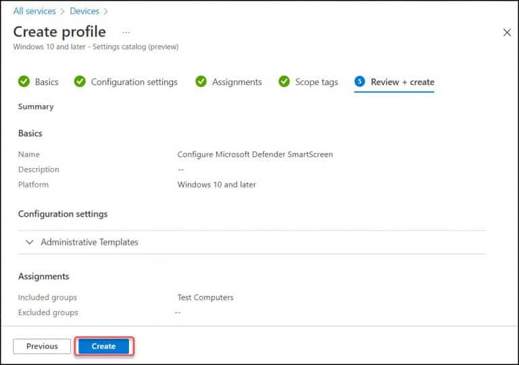Image resolution: width=519 pixels, height=365 pixels.
Task: Click the Summary heading
Action: [x=36, y=107]
